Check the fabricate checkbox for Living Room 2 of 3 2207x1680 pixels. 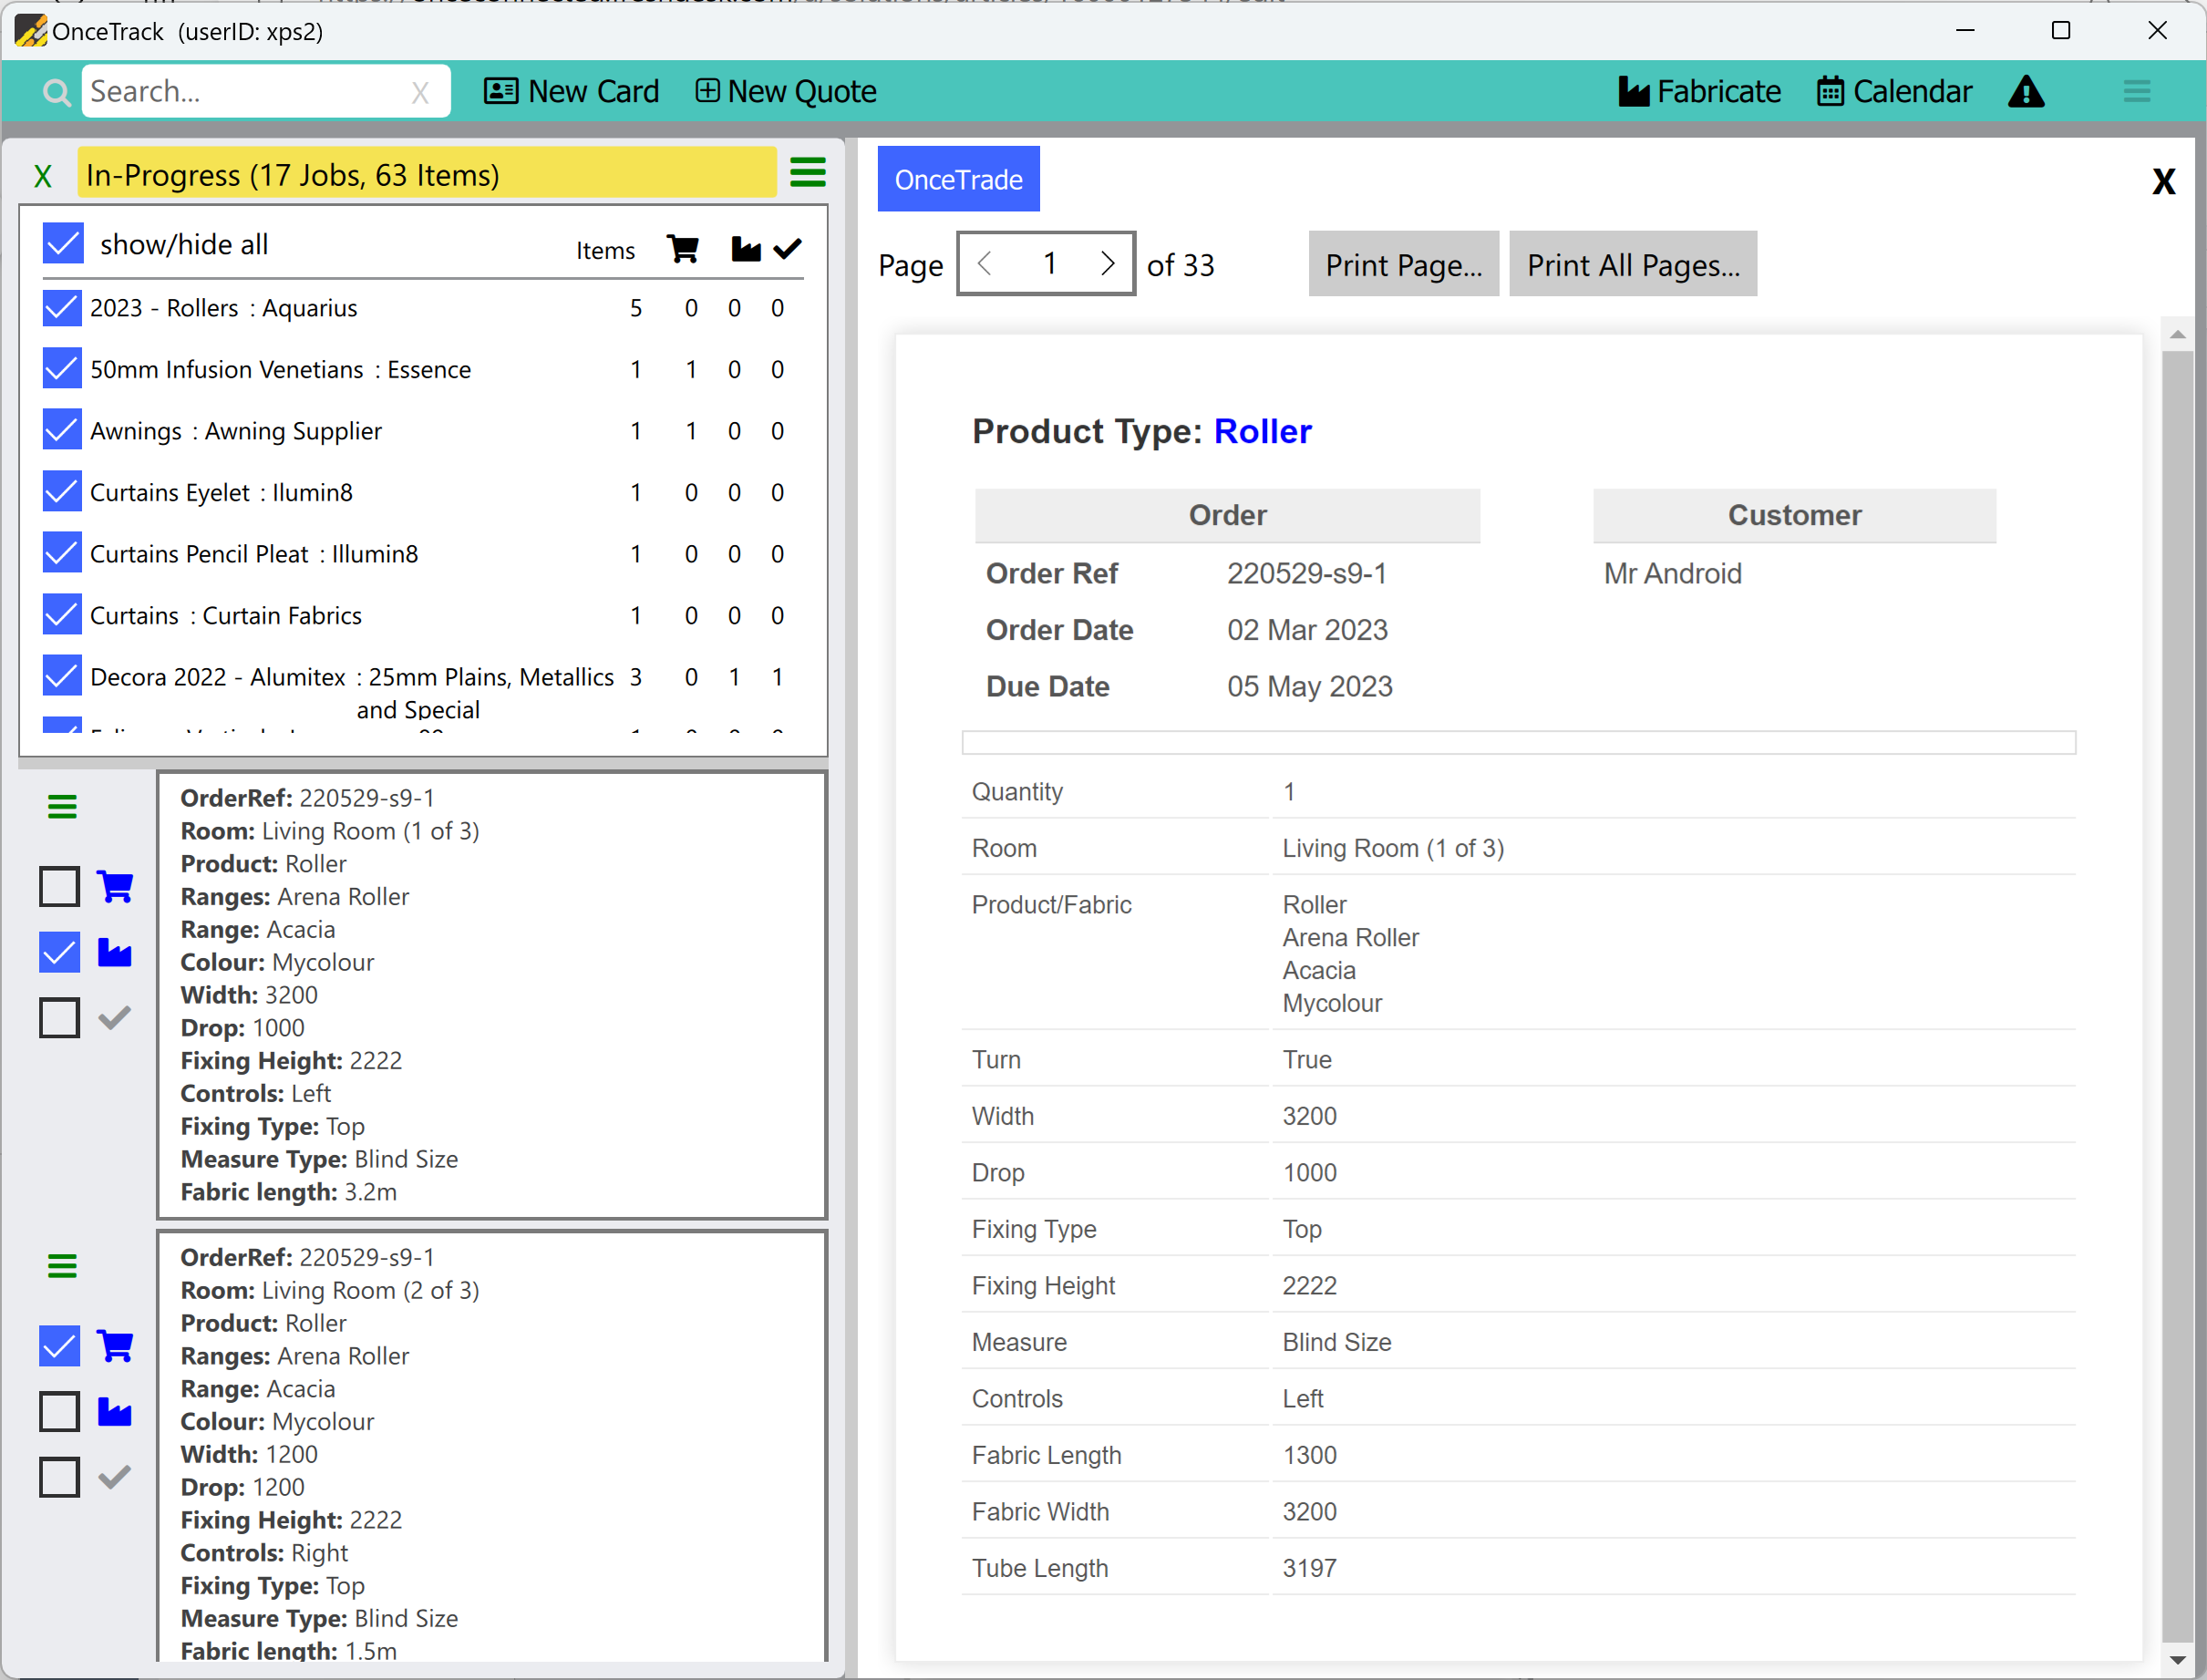click(x=59, y=1411)
